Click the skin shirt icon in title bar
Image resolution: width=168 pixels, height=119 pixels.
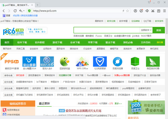(x=149, y=2)
